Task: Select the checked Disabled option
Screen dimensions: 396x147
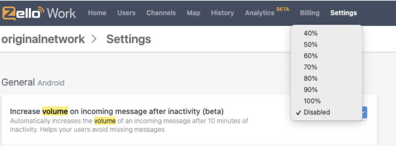Action: point(326,112)
